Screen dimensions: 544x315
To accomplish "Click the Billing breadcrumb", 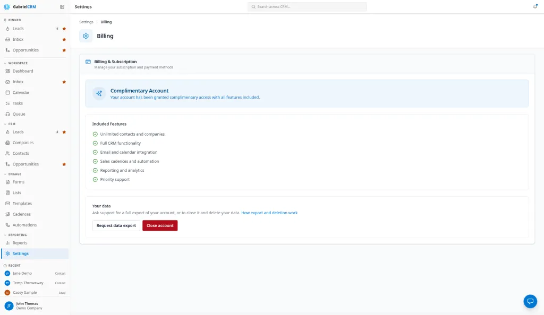I will [106, 22].
